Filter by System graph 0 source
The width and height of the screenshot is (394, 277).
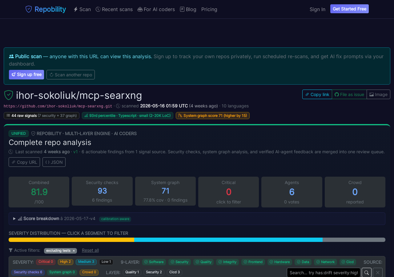[x=62, y=272]
